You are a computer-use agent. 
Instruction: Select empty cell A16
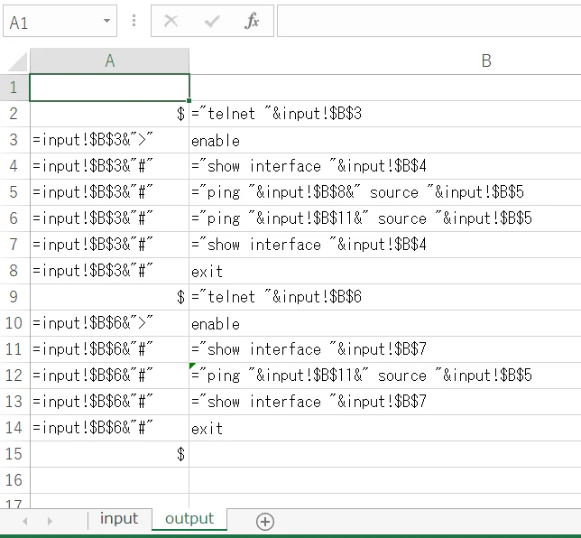pyautogui.click(x=110, y=480)
